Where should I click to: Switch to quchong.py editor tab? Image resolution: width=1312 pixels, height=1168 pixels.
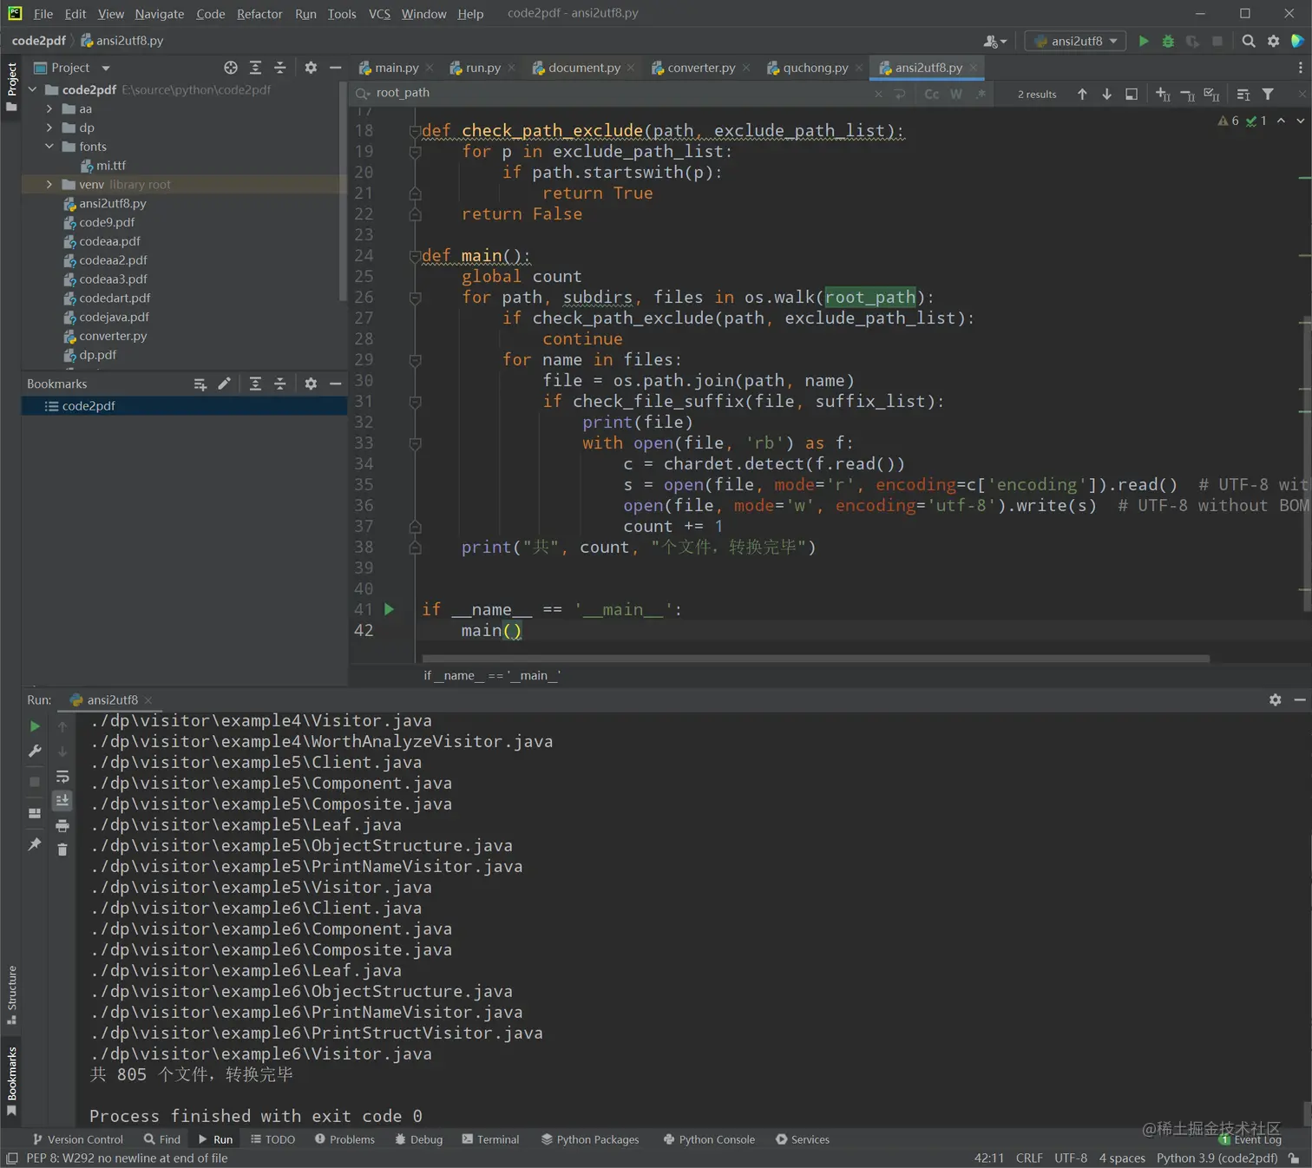(x=816, y=68)
